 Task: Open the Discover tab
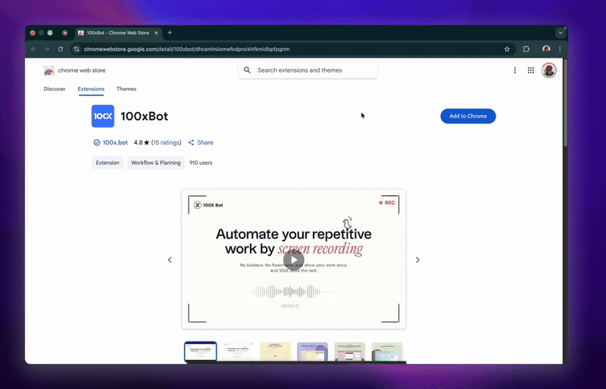coord(55,89)
